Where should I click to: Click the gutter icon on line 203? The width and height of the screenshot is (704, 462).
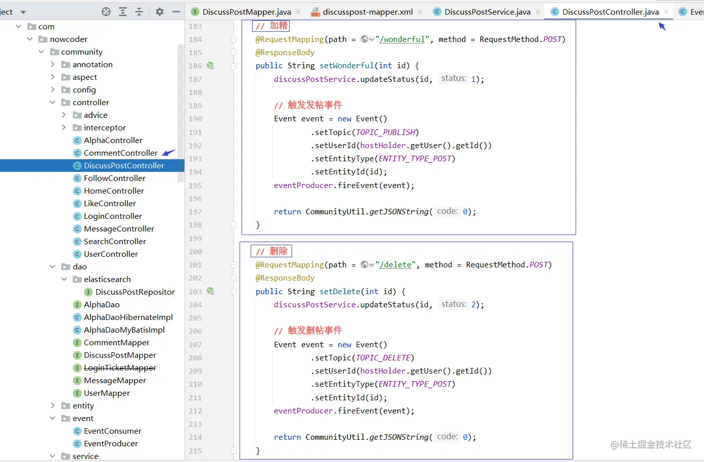click(x=211, y=292)
